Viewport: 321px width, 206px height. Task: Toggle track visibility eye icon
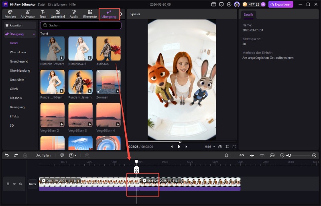(14, 184)
